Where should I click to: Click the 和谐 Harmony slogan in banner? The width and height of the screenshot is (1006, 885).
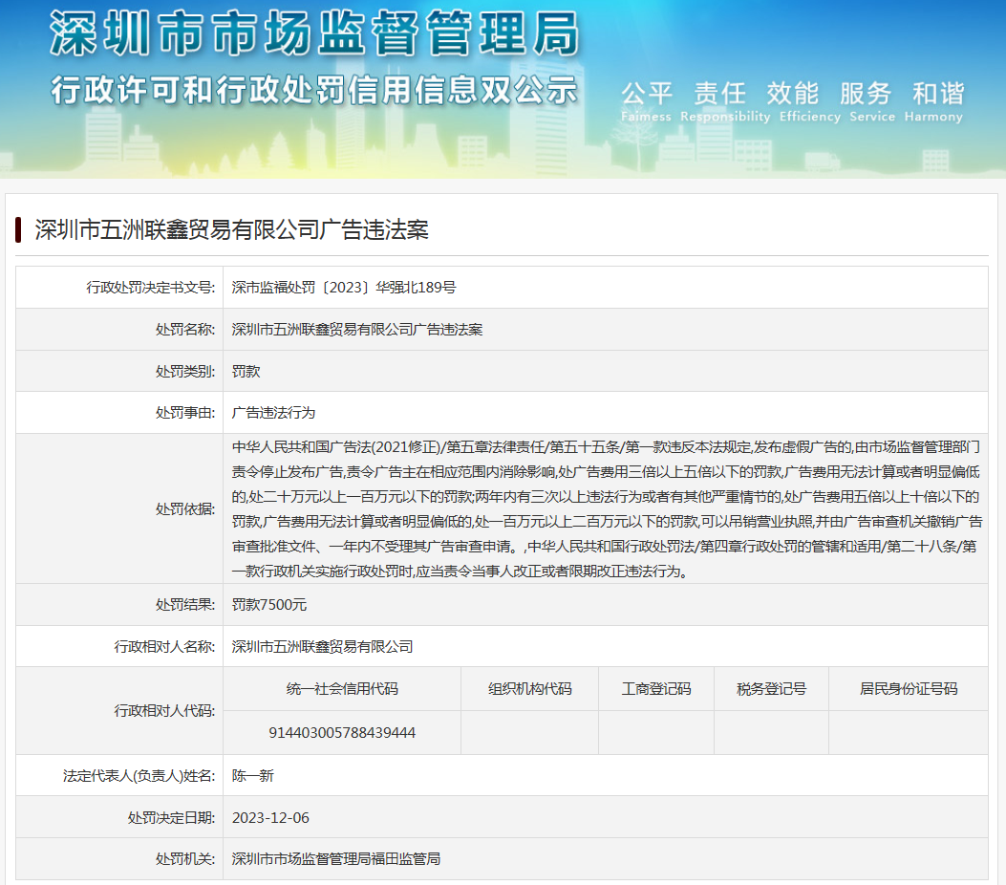(x=937, y=100)
